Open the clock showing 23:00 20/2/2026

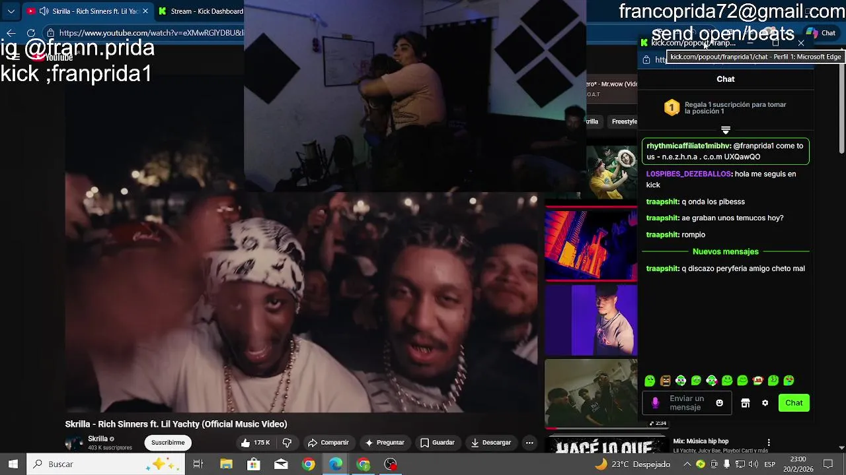798,464
